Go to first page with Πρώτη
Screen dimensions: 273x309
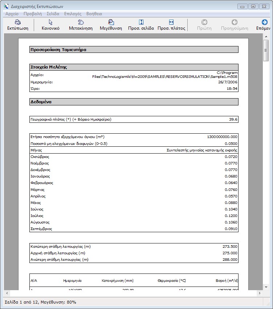pos(204,22)
